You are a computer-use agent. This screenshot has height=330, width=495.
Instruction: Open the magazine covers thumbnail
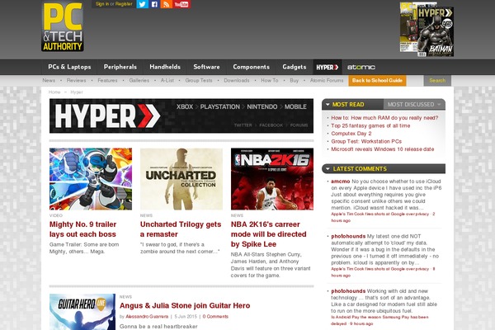pos(427,30)
